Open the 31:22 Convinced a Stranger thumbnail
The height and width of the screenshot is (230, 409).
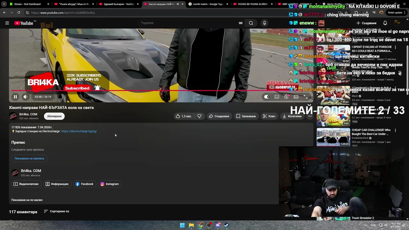tap(333, 95)
